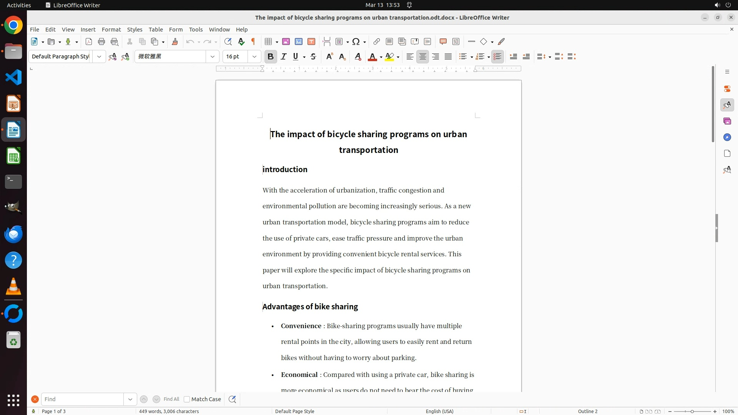Click the Find All button
Screen dimensions: 738x415
click(171, 399)
